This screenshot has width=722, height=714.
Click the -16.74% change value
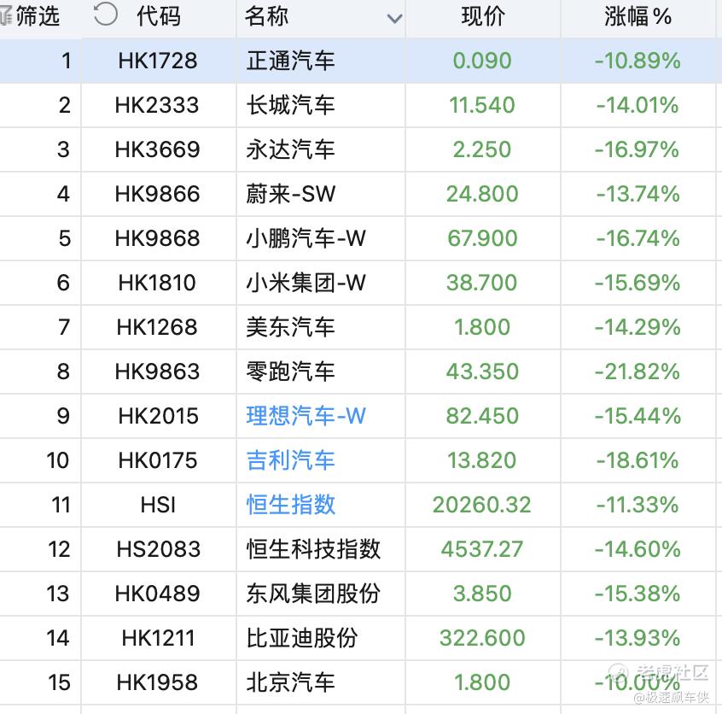(638, 238)
